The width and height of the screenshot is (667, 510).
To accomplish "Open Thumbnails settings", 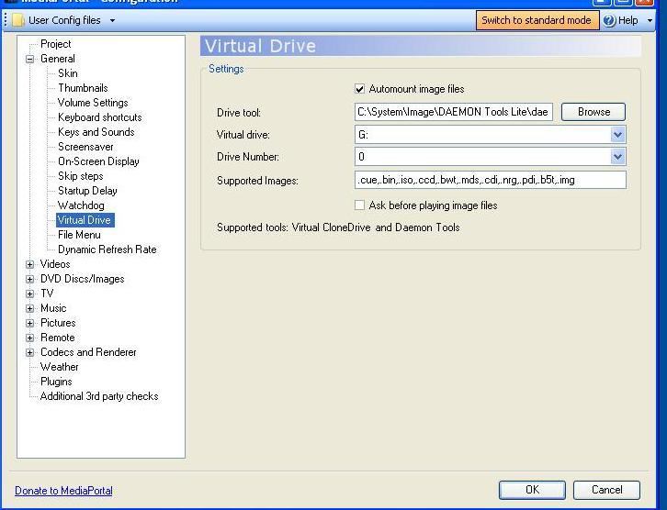I will click(x=83, y=88).
